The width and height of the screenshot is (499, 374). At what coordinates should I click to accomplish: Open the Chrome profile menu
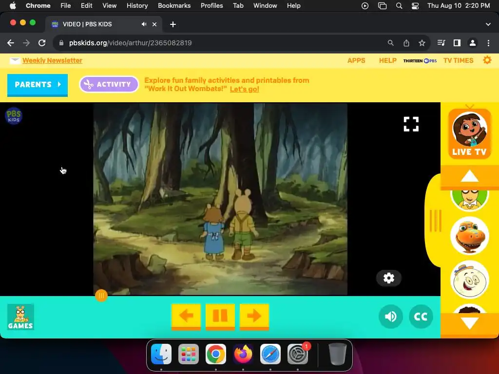point(473,43)
